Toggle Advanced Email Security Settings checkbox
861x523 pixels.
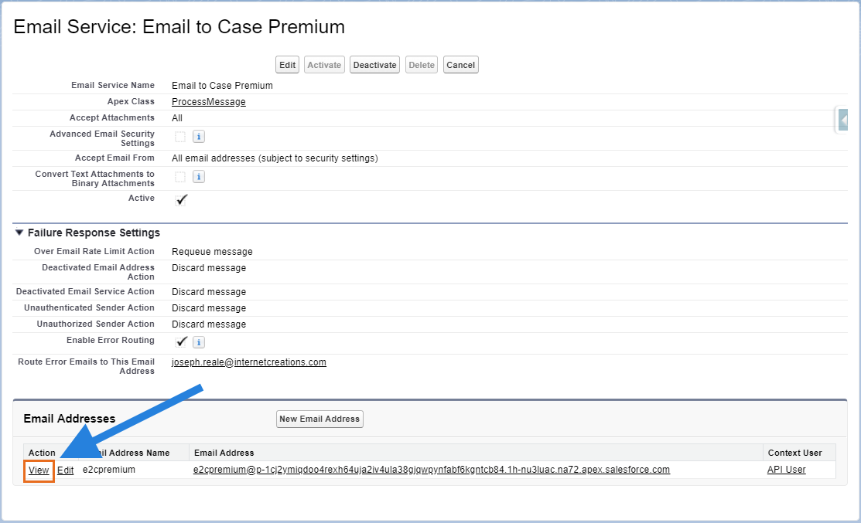pyautogui.click(x=180, y=137)
